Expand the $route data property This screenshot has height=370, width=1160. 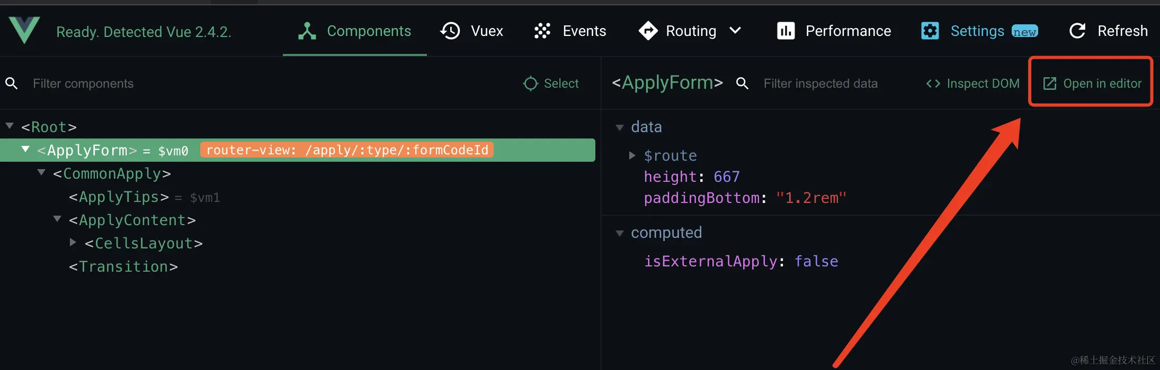tap(632, 155)
